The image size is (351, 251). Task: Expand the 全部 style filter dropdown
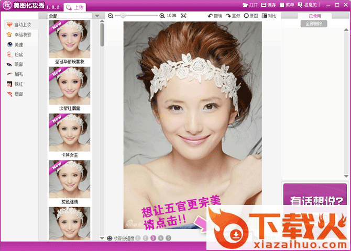click(98, 16)
